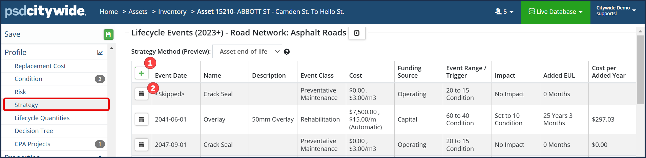Open calendar icon for skipped Crack Seal row
Image resolution: width=646 pixels, height=158 pixels.
click(x=142, y=94)
